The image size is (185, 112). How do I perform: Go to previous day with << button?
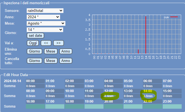click(46, 43)
